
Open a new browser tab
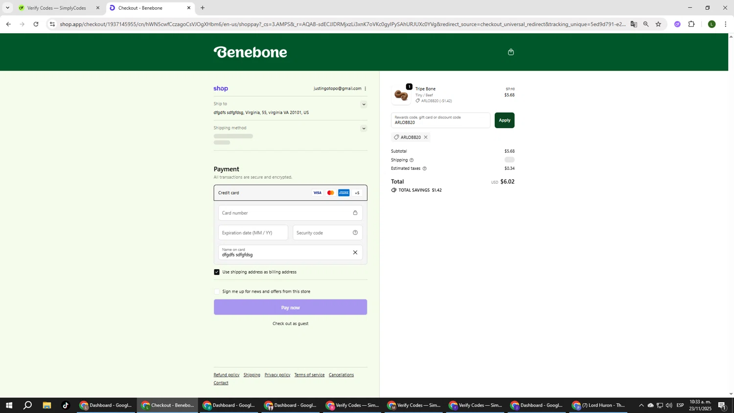point(203,8)
